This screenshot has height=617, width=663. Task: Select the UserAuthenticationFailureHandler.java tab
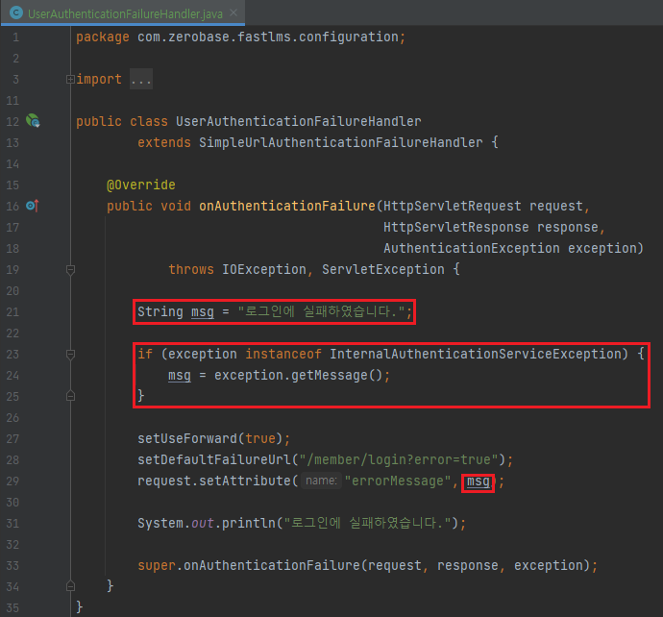point(125,14)
